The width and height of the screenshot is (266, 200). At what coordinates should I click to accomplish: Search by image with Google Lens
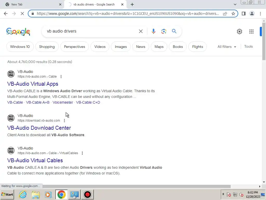(x=164, y=31)
